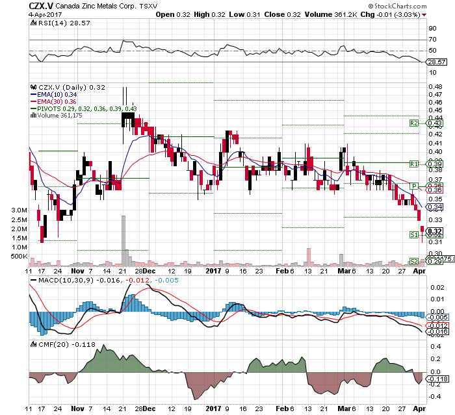Click the RSI(14) mountain icon
Viewport: 455px width, 415px height.
pos(33,23)
